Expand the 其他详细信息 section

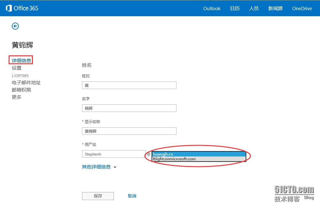pyautogui.click(x=99, y=167)
